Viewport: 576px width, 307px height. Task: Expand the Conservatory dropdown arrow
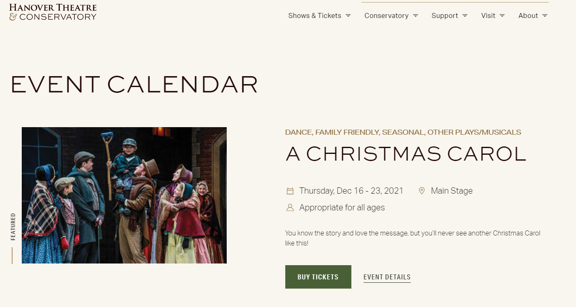(x=415, y=16)
